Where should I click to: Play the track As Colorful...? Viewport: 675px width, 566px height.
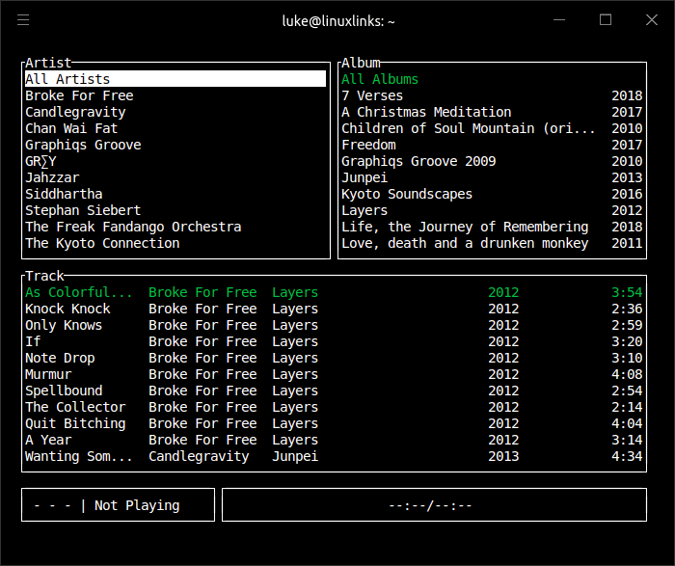pyautogui.click(x=79, y=292)
